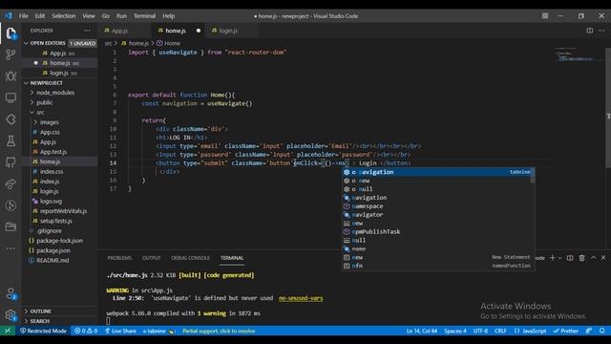Open errors and warnings status item

click(x=86, y=331)
